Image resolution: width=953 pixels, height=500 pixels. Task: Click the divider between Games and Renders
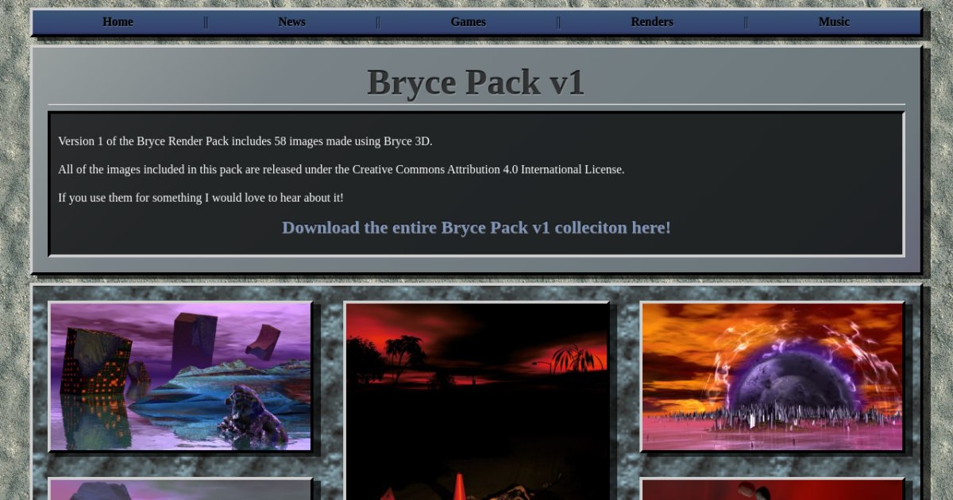(x=558, y=22)
